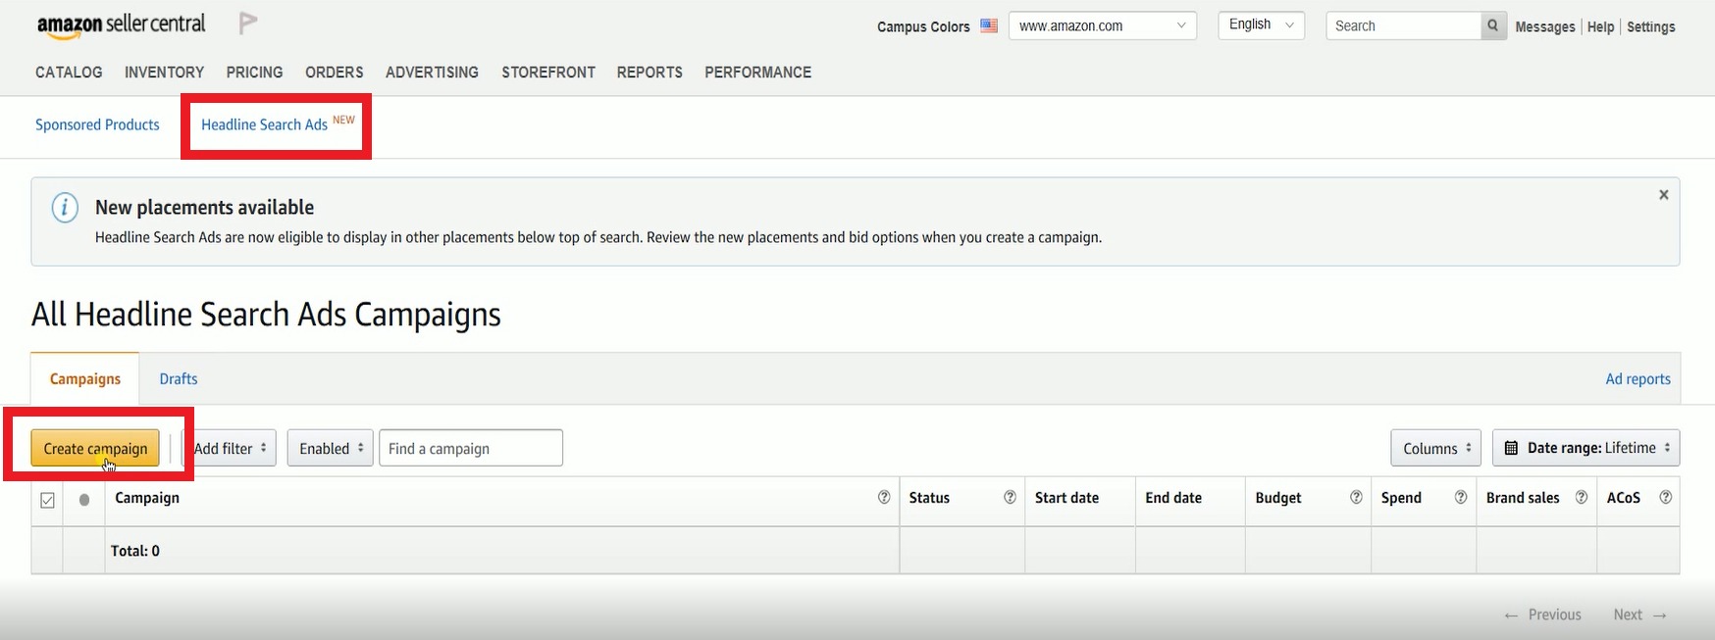Screen dimensions: 1715x640
Task: Open the PERFORMANCE menu
Action: coord(757,73)
